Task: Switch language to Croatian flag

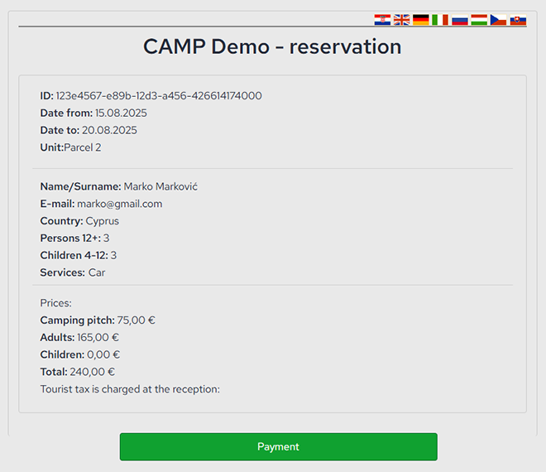Action: coord(382,20)
